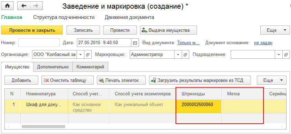Open the table Еще menu

pos(271,80)
